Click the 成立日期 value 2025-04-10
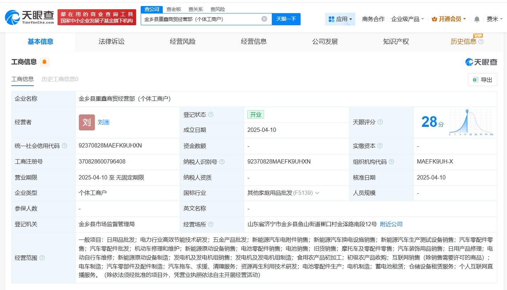 coord(262,130)
